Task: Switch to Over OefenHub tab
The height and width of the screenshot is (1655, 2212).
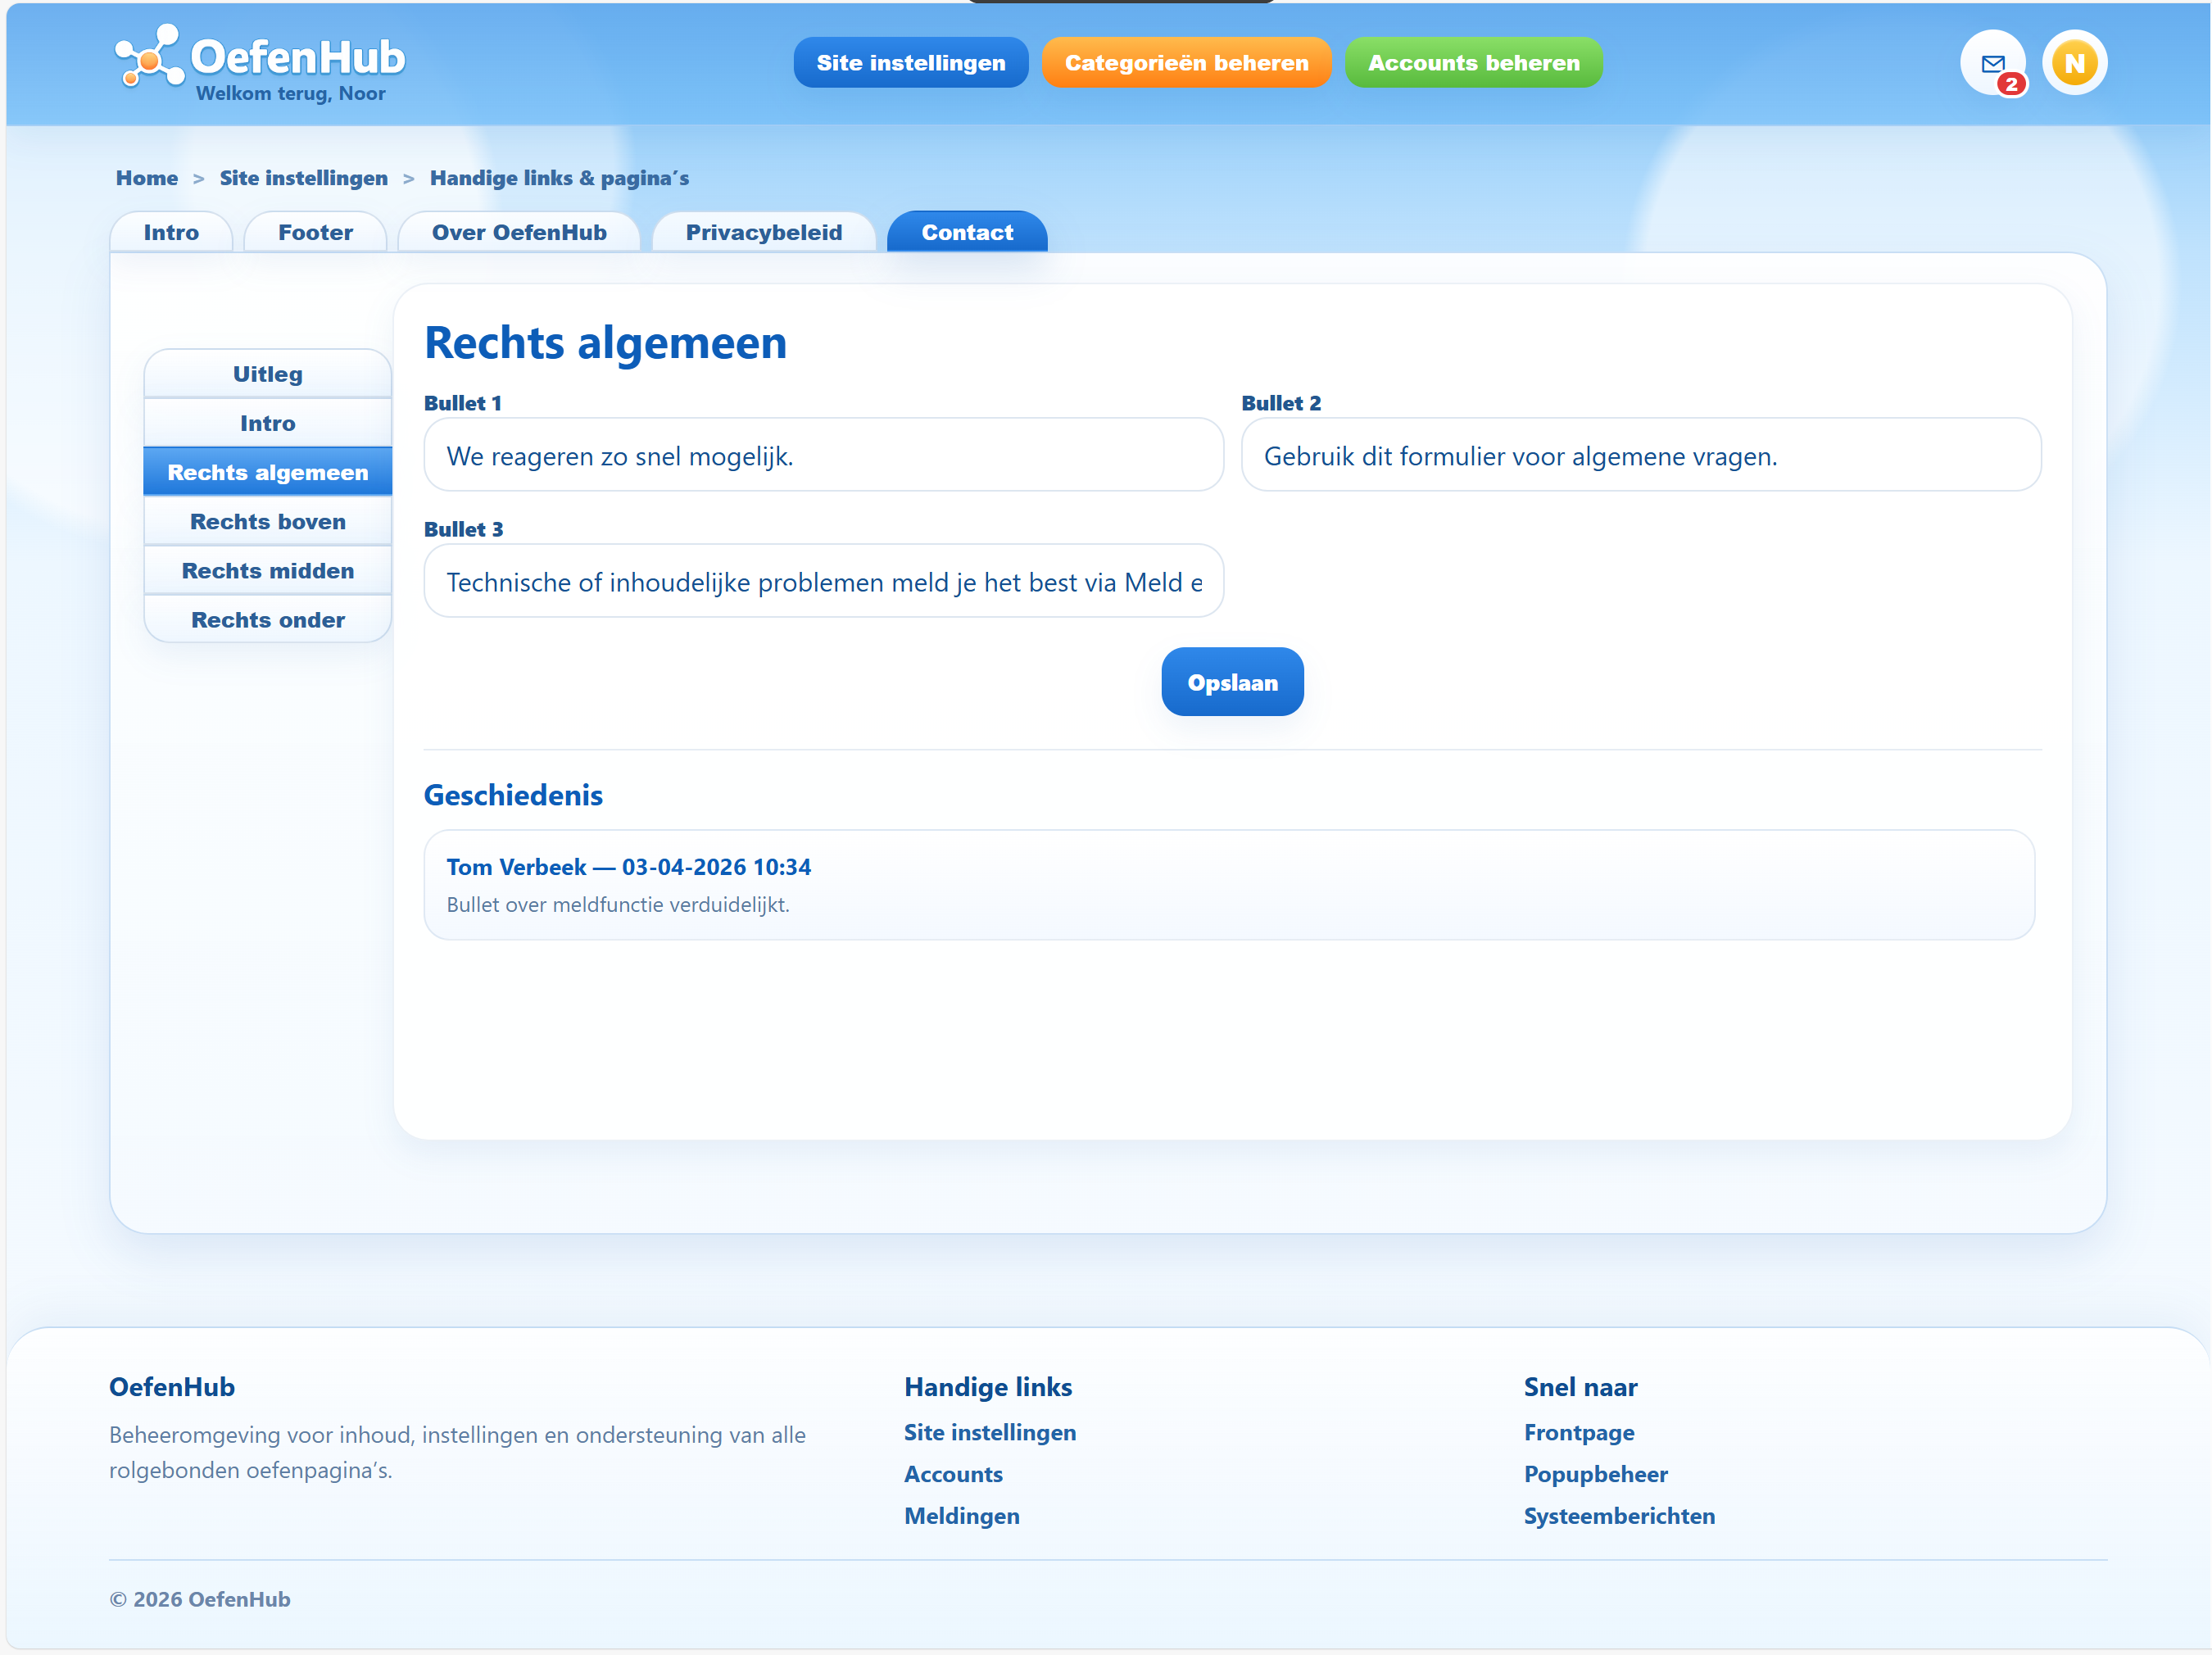Action: (519, 232)
